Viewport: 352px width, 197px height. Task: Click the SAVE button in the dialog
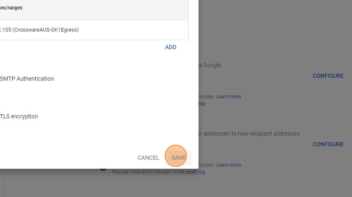(179, 158)
